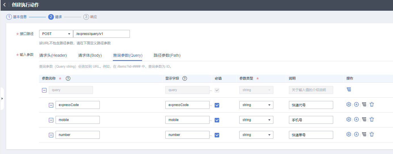Click the disabled required checkbox for query
Viewport: 393px width, 154px height.
tap(217, 90)
